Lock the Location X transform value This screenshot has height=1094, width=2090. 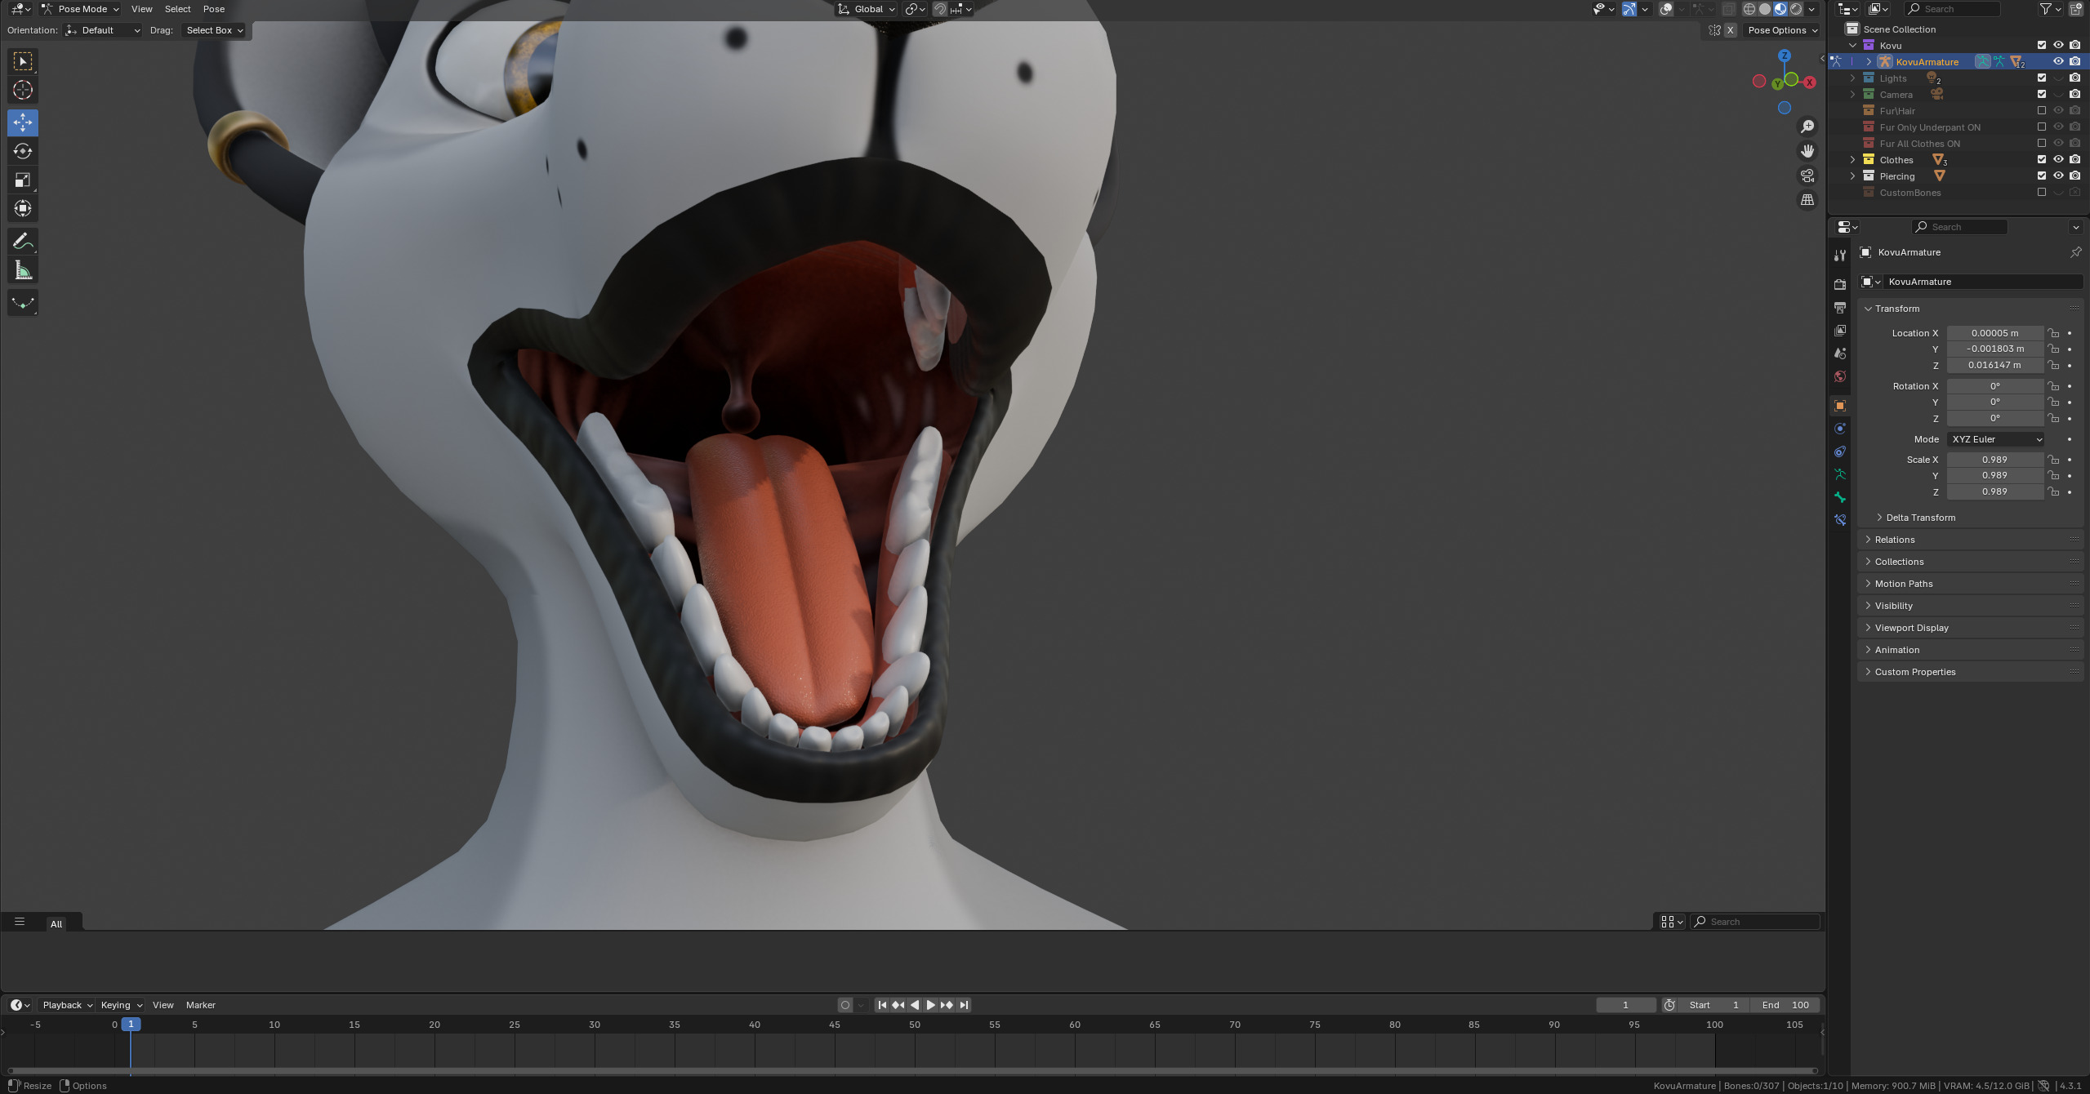[2053, 333]
